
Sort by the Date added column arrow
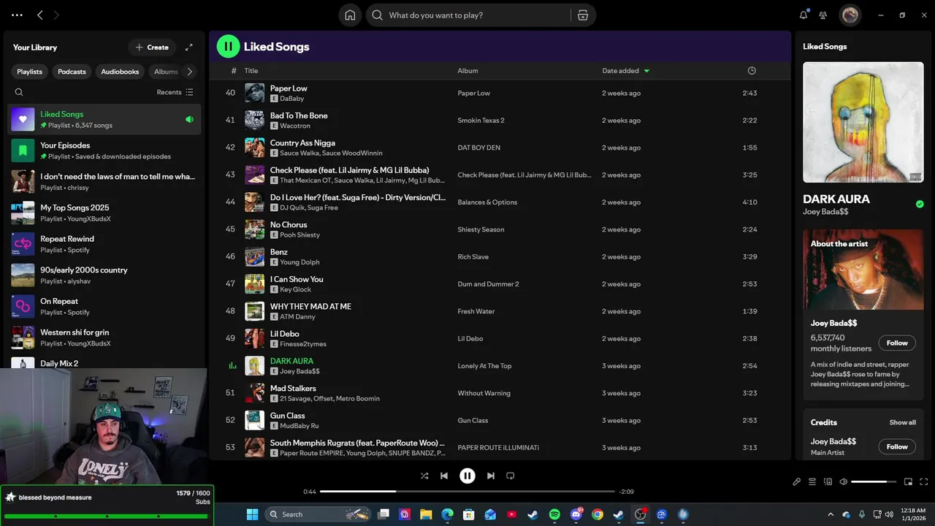pos(647,71)
